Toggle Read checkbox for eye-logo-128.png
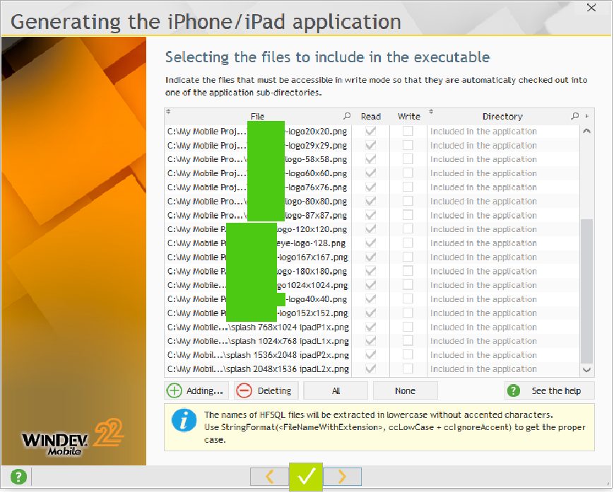Image resolution: width=614 pixels, height=493 pixels. [370, 243]
